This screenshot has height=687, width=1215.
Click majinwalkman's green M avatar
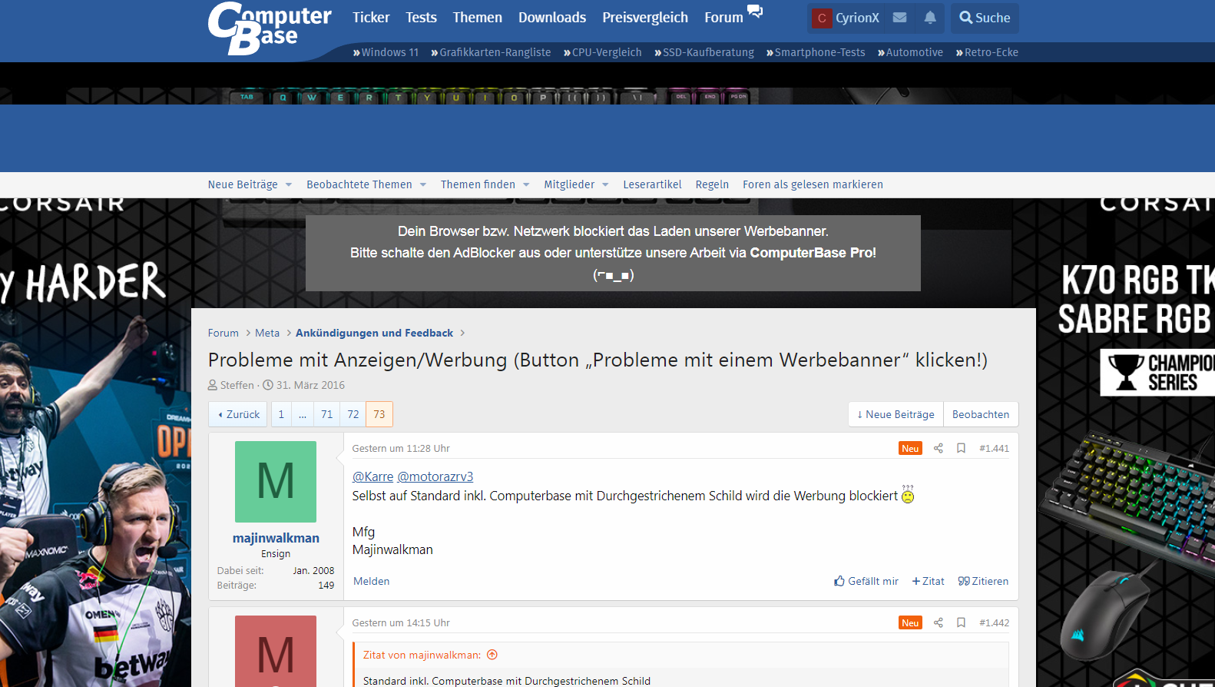[x=276, y=482]
